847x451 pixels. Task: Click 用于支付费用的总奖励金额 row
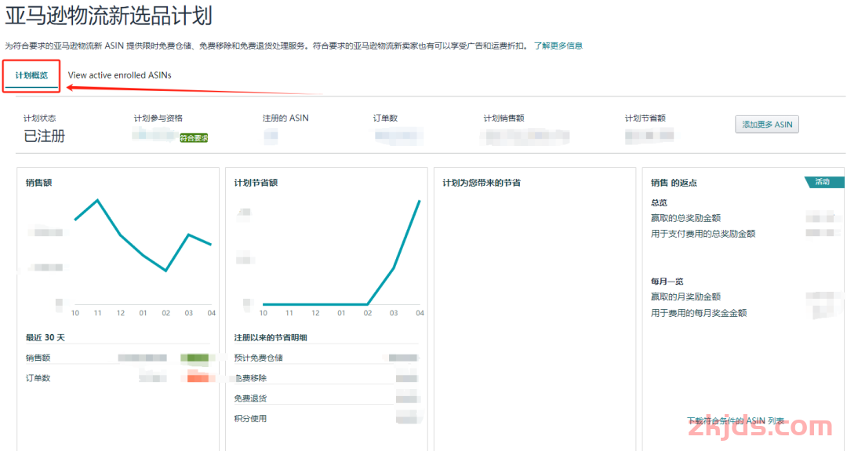pos(745,233)
